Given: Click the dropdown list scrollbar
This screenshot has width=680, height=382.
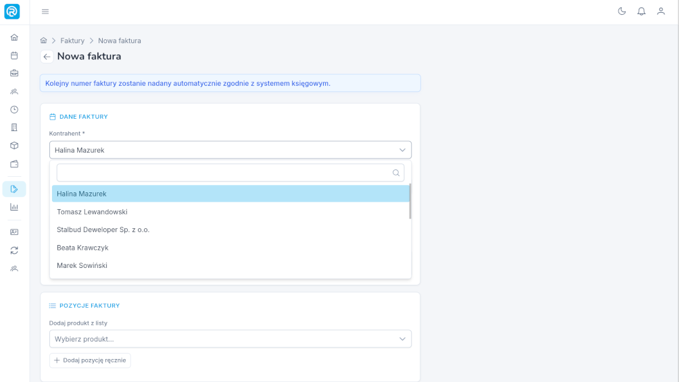Looking at the screenshot, I should click(x=410, y=201).
